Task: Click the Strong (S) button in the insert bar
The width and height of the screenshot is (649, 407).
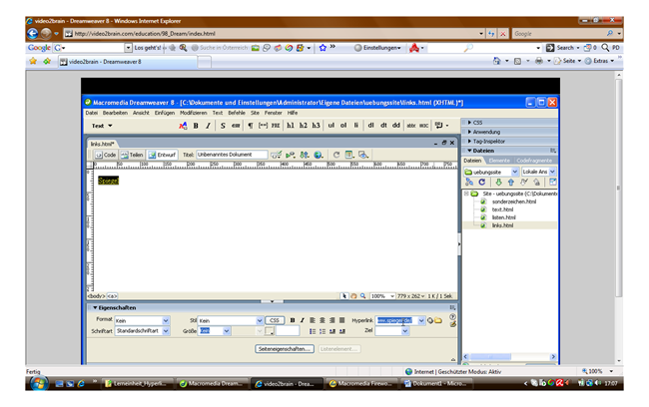Action: (x=223, y=126)
